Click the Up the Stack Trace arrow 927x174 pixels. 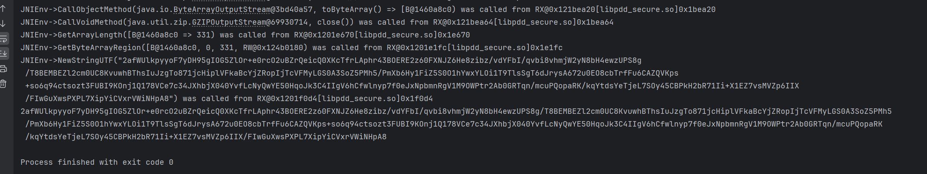3,8
